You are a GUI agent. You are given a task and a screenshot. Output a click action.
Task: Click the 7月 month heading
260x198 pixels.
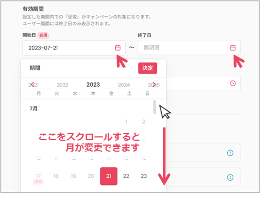click(34, 109)
